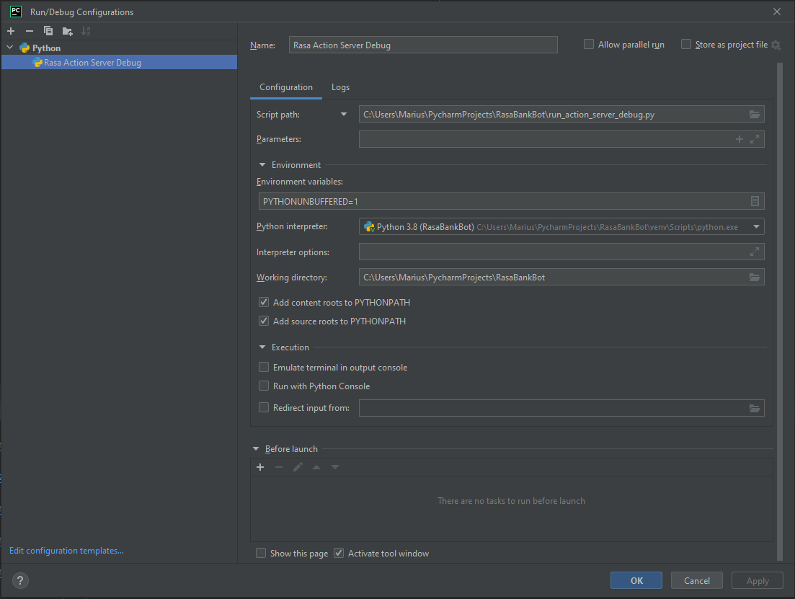
Task: Apply the configuration changes
Action: [x=757, y=580]
